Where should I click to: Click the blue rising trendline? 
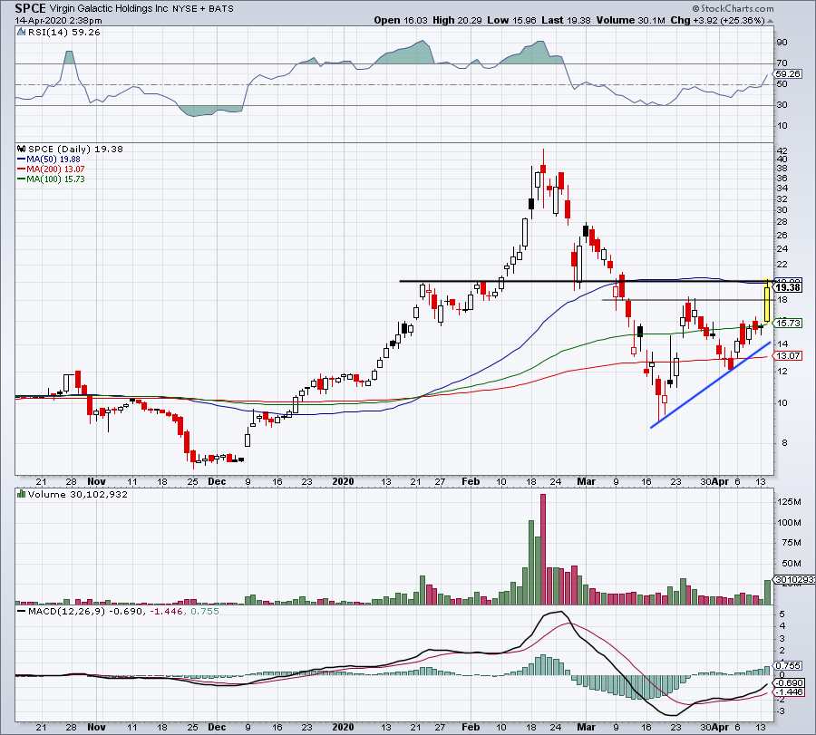point(710,385)
